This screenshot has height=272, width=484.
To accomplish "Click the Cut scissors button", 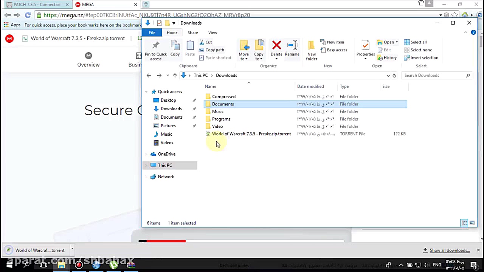I will 206,42.
